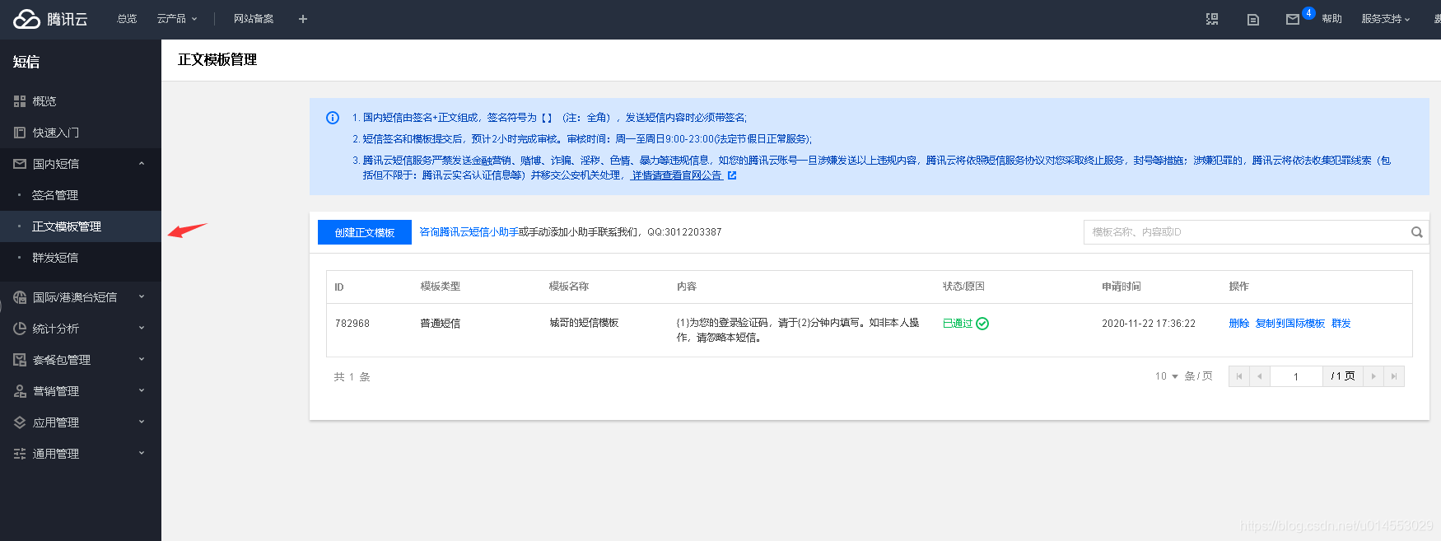Click the 概览 grid icon in sidebar
This screenshot has width=1441, height=541.
pos(20,101)
